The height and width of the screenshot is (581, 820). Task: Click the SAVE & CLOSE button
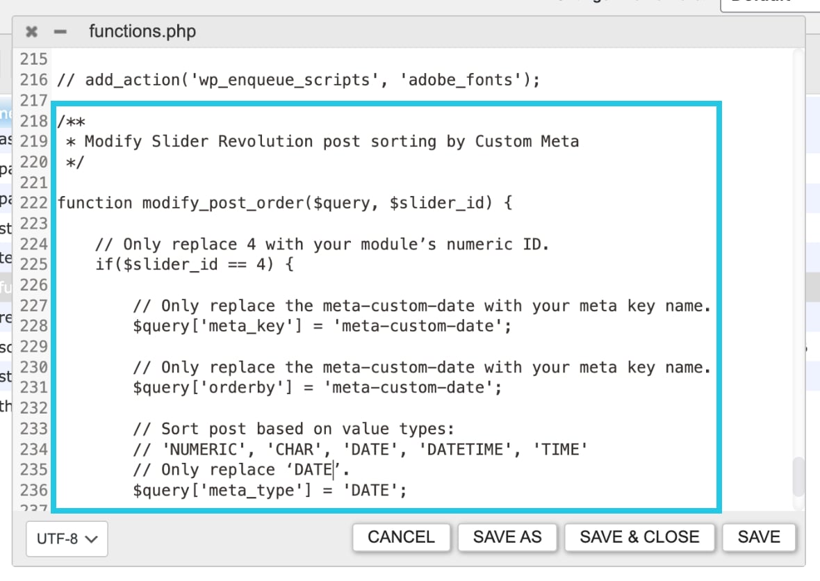click(x=639, y=537)
